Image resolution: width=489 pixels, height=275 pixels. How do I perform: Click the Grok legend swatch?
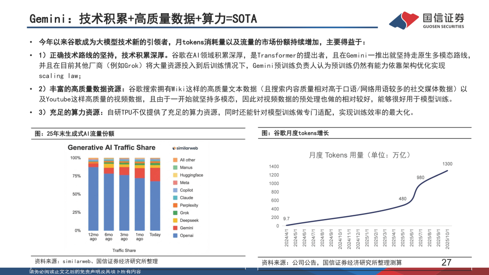coord(175,213)
